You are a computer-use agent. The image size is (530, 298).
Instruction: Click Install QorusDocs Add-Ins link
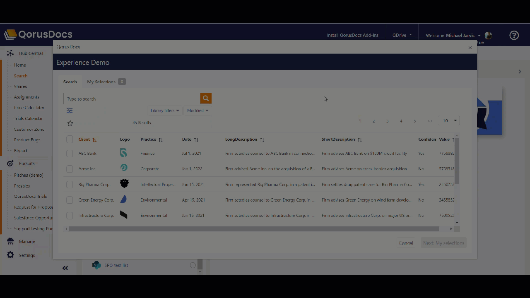click(353, 35)
